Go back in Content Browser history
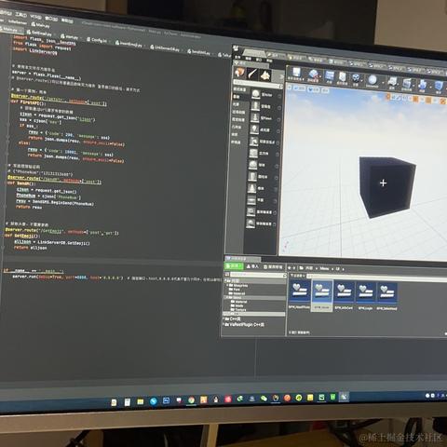 point(290,267)
